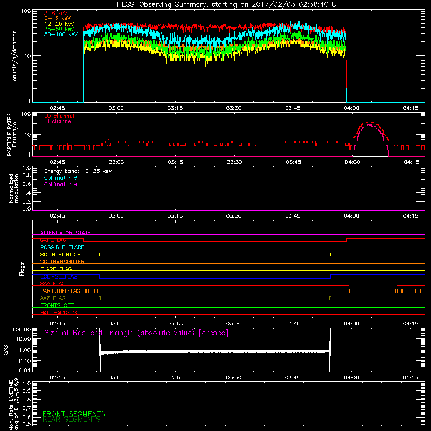Select the Collimator 8 legend label
The width and height of the screenshot is (431, 431).
60,178
